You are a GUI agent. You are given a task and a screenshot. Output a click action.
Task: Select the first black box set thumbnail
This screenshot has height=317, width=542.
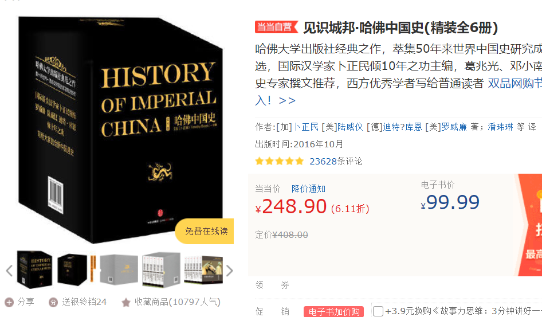[34, 270]
